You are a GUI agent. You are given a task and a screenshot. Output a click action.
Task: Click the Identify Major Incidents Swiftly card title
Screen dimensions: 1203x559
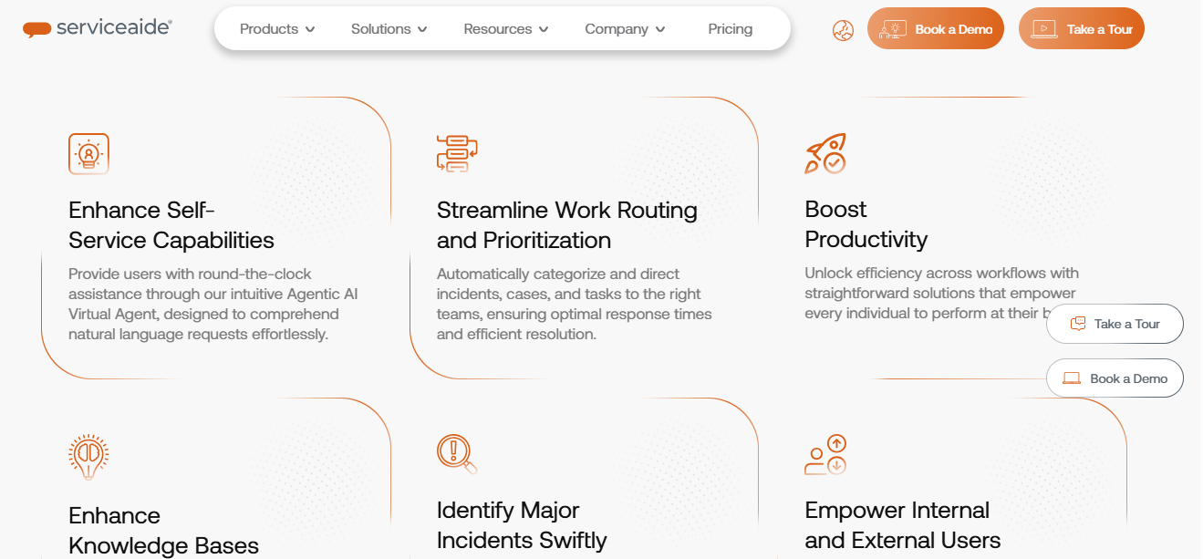[x=522, y=525]
